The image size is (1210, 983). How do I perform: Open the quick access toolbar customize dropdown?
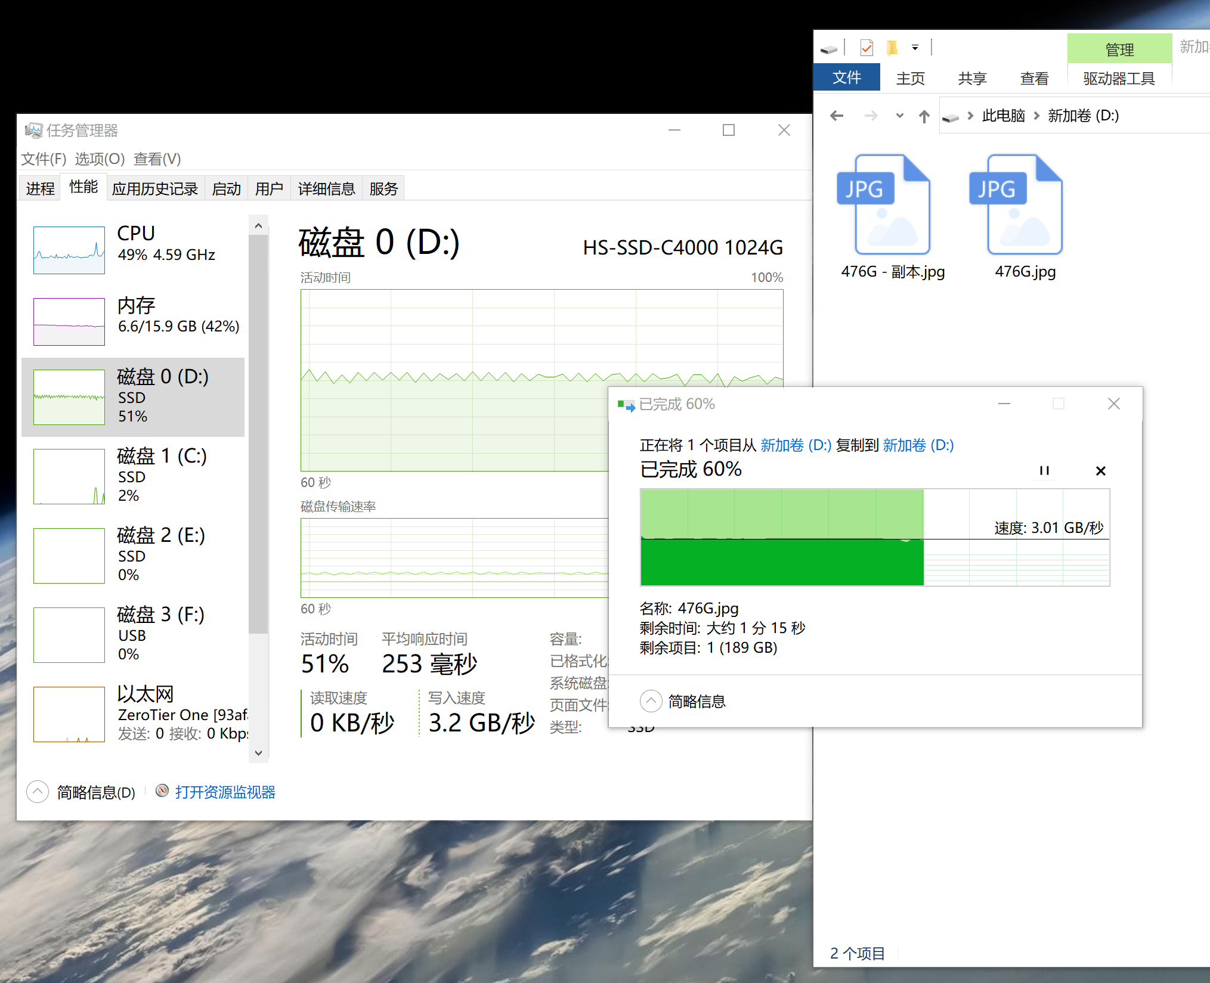click(x=915, y=47)
